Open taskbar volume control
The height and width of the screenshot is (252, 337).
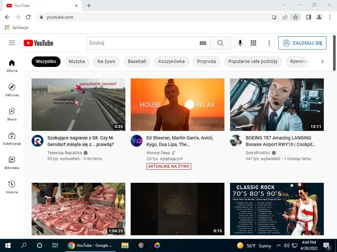(x=287, y=245)
